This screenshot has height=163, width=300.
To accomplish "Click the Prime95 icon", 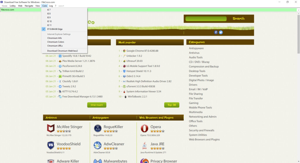I will tap(60, 76).
